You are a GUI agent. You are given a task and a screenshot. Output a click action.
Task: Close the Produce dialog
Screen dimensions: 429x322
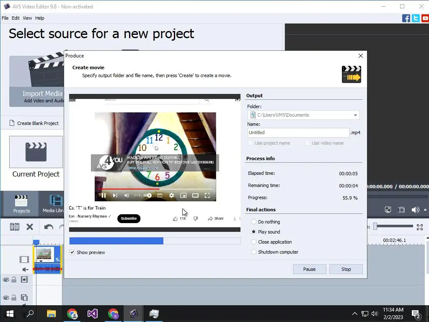(361, 56)
